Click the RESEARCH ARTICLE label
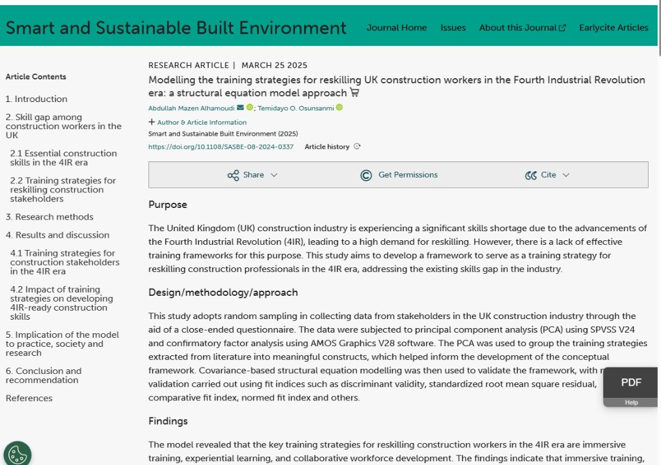The image size is (661, 465). point(188,65)
